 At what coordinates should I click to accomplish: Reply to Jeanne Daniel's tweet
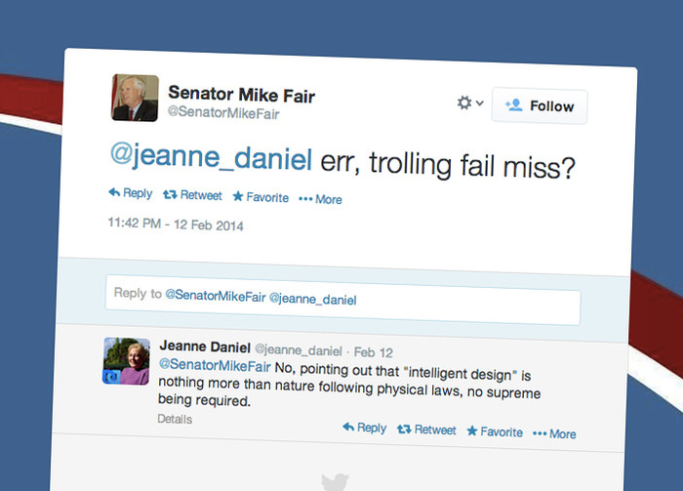click(x=365, y=429)
